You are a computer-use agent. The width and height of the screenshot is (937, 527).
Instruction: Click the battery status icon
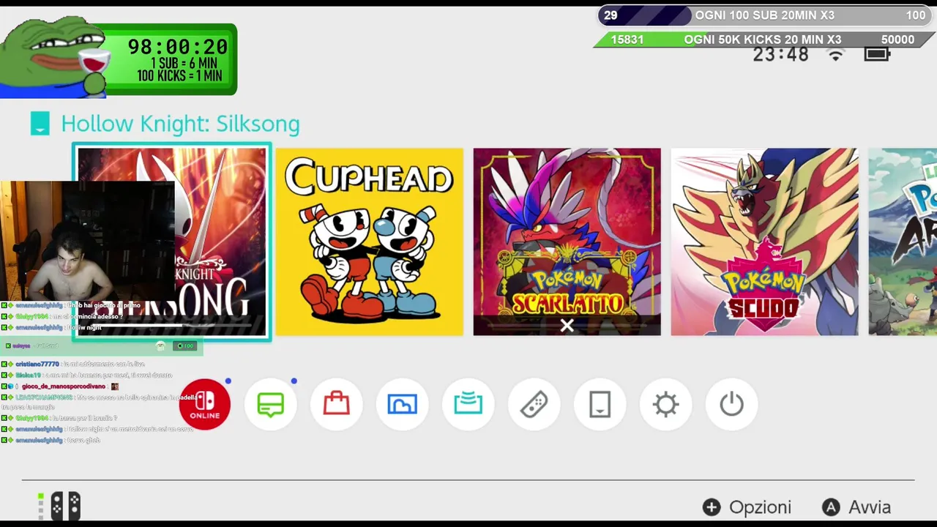pos(877,54)
